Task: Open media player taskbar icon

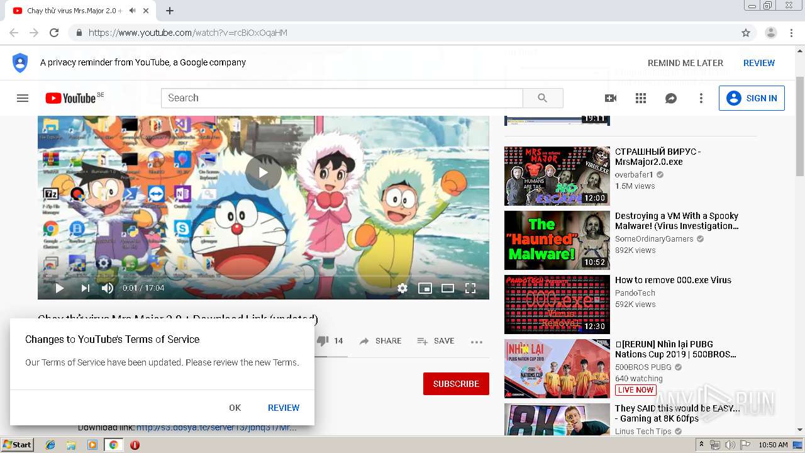Action: pos(92,445)
